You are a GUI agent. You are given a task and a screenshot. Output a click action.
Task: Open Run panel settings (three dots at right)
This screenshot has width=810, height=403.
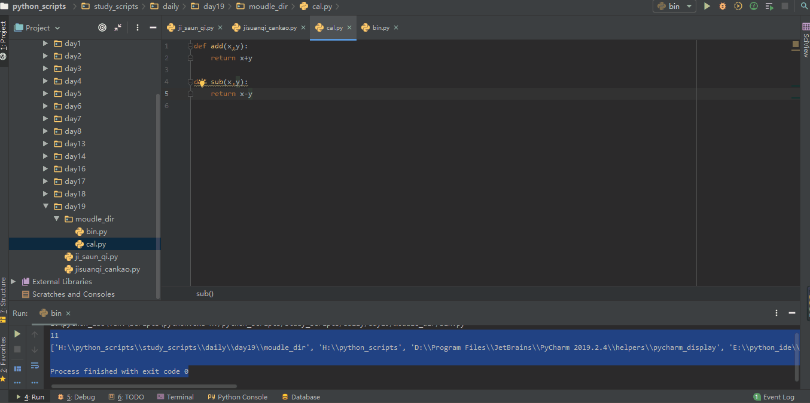[x=777, y=313]
